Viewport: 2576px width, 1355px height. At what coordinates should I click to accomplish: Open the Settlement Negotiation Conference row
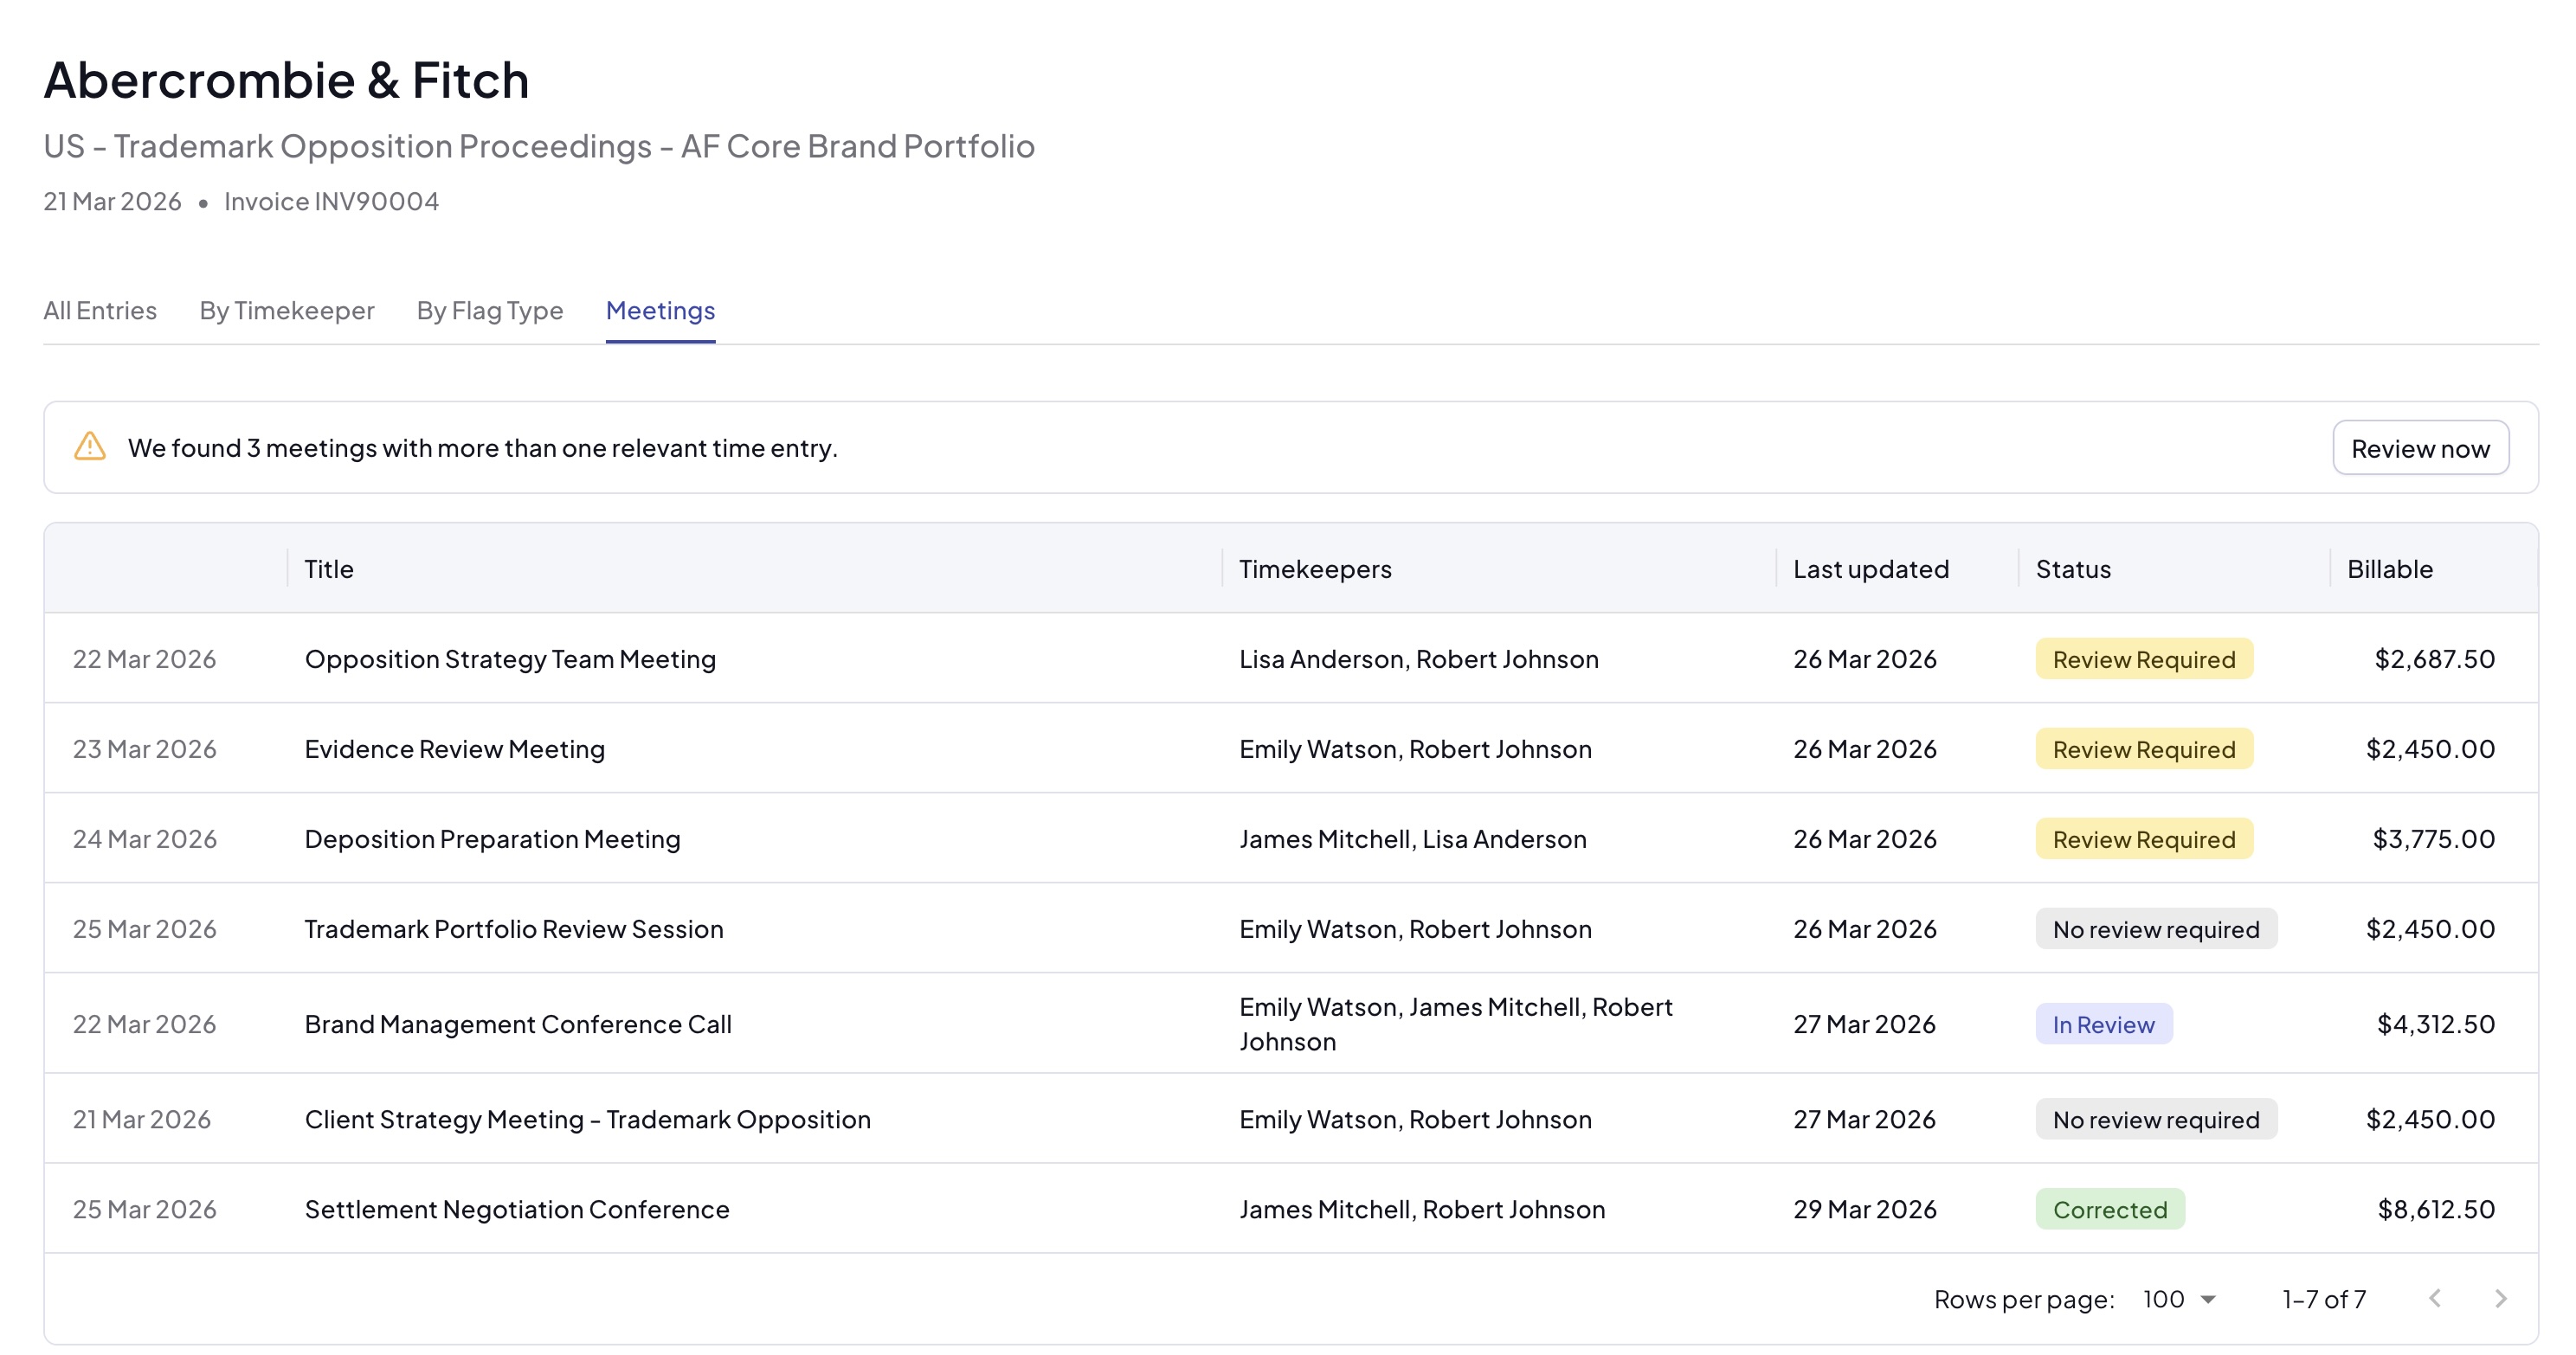pyautogui.click(x=517, y=1209)
